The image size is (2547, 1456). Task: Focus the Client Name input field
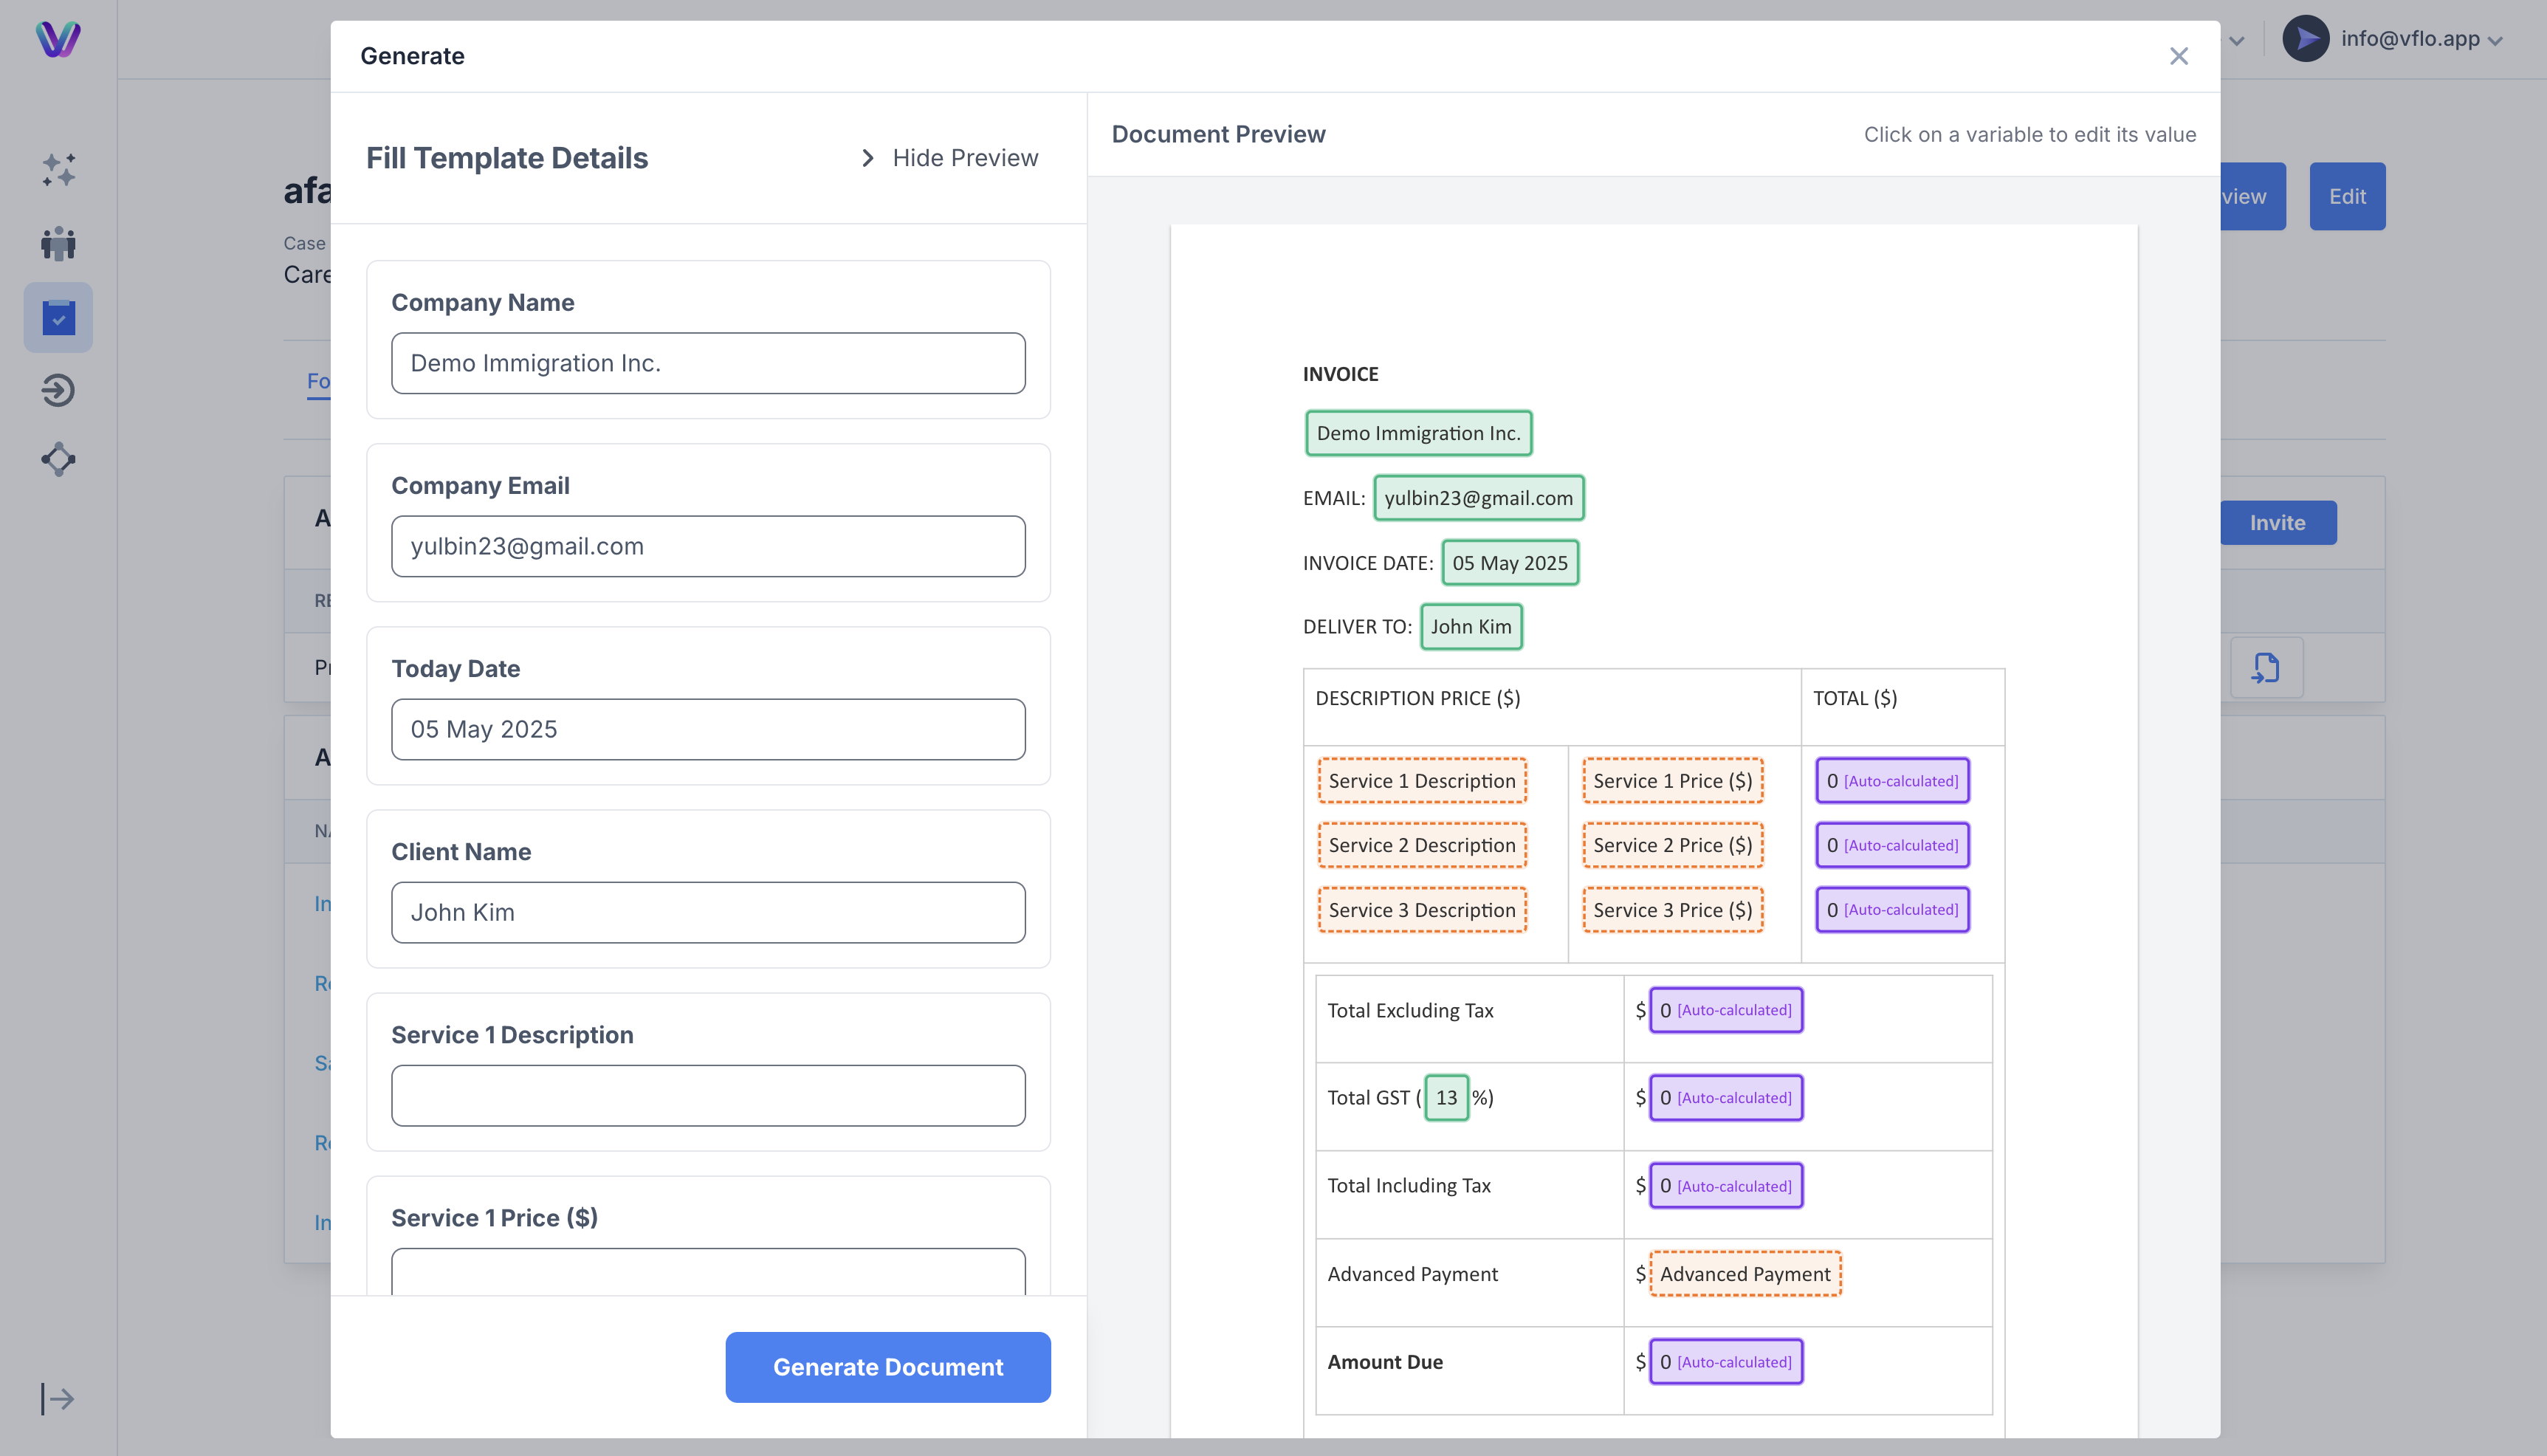pos(708,912)
